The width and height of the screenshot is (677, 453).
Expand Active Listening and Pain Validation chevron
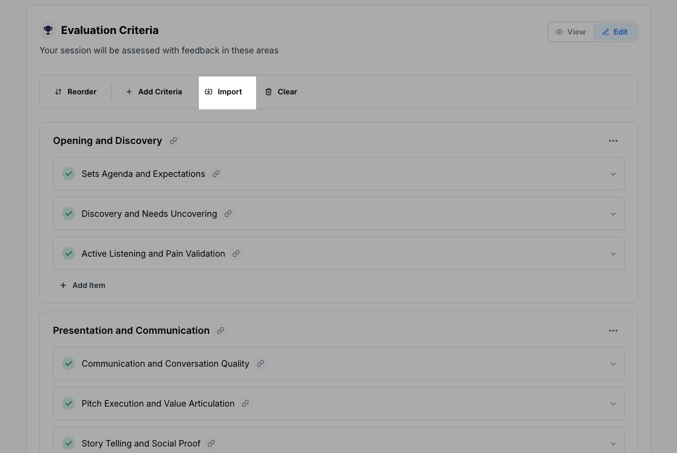(613, 254)
